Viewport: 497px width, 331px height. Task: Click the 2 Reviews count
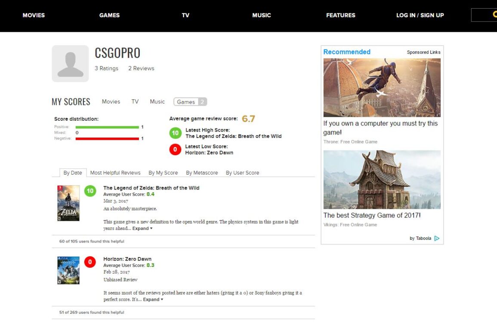tap(141, 68)
